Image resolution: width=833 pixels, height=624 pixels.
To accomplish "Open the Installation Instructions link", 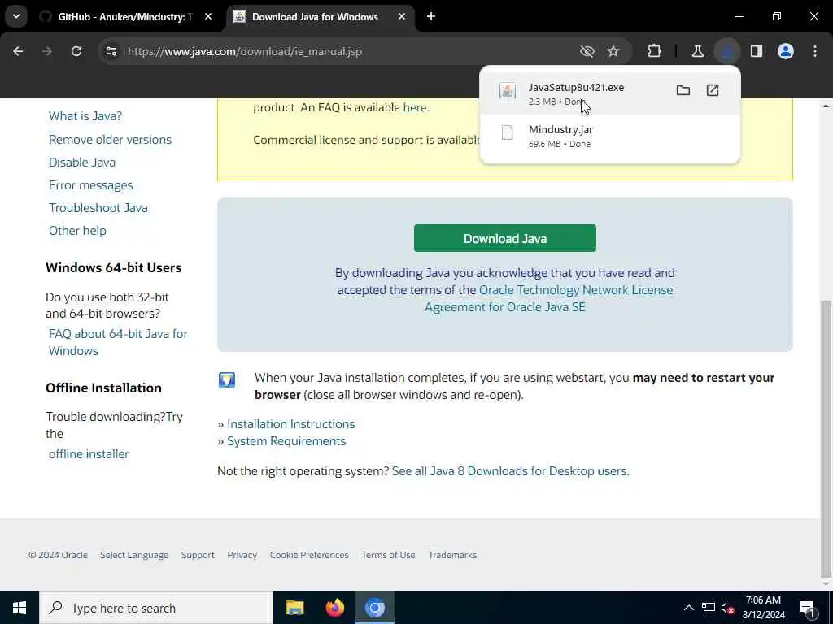I will pos(290,424).
